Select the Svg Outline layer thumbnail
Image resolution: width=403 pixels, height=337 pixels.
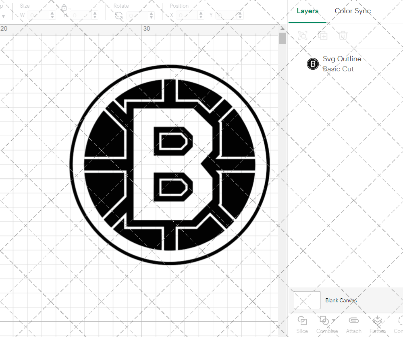coord(313,64)
